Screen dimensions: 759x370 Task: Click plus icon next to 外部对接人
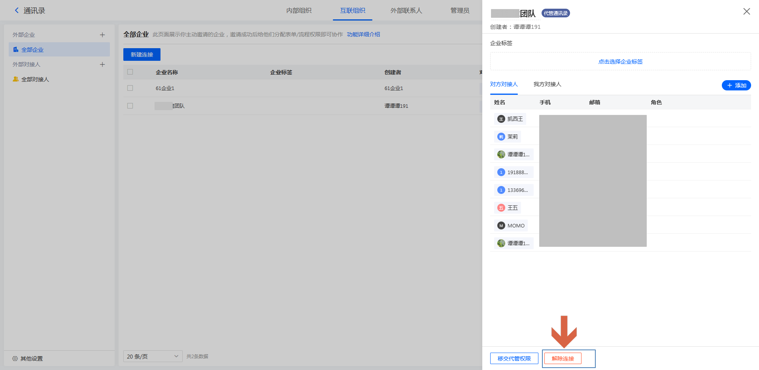tap(102, 64)
